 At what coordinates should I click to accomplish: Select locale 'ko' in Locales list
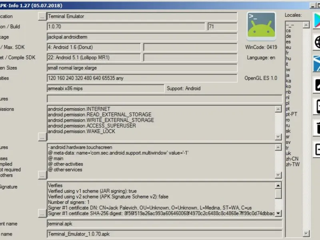288,86
